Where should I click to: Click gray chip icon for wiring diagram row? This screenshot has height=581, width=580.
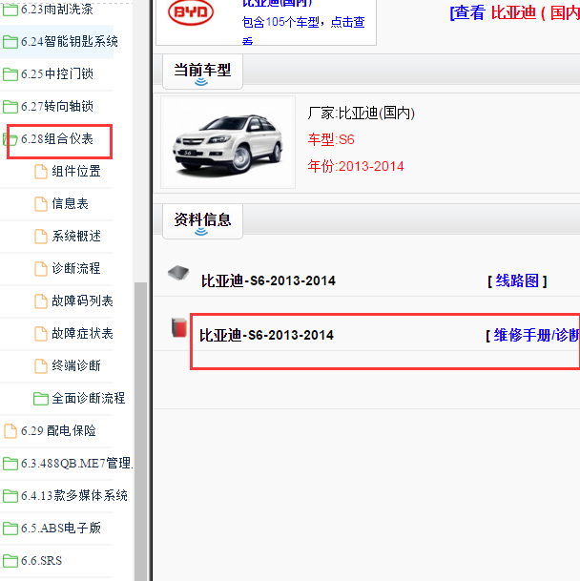(x=178, y=273)
